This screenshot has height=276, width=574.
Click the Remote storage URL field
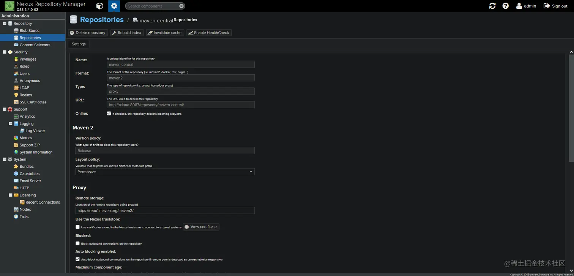click(x=165, y=211)
